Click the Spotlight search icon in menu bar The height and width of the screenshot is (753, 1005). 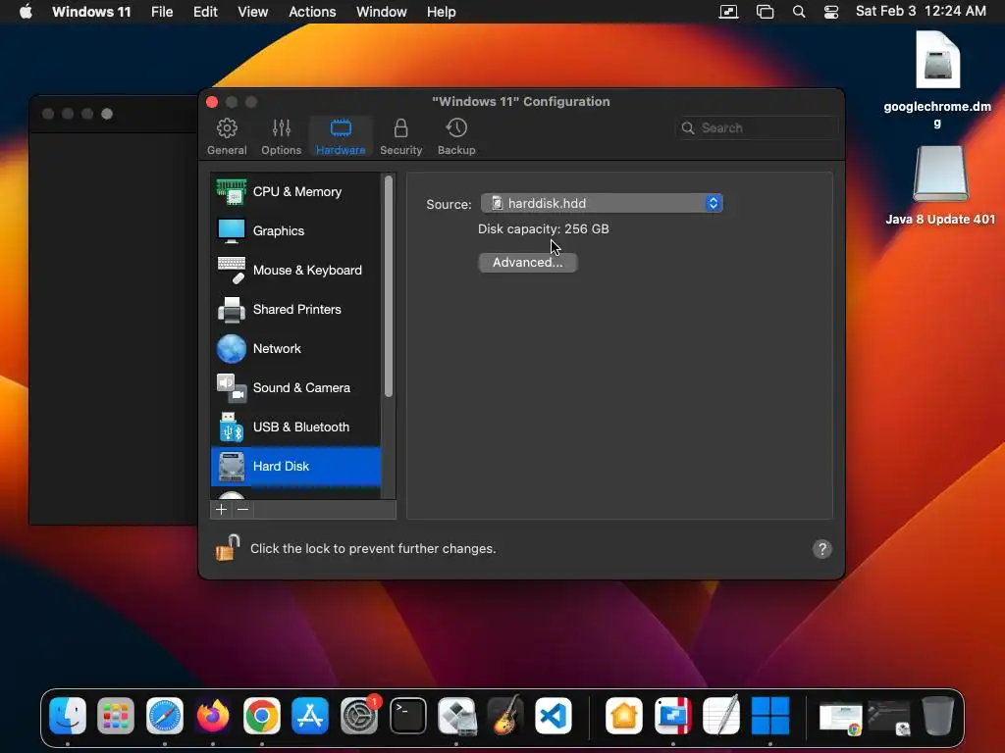click(x=799, y=12)
